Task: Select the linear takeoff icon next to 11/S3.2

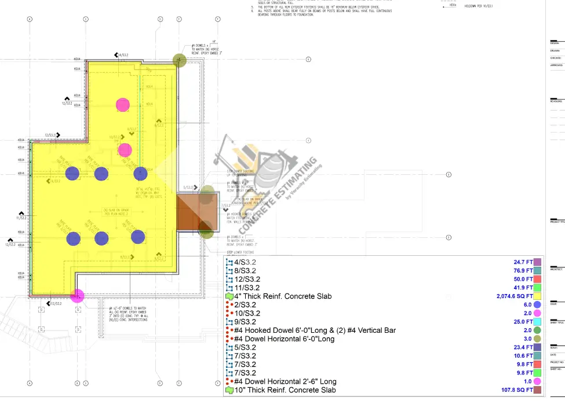Action: pyautogui.click(x=228, y=287)
